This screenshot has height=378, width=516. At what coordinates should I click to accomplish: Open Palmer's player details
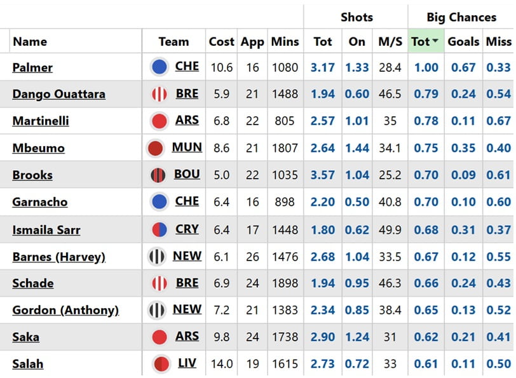click(32, 67)
